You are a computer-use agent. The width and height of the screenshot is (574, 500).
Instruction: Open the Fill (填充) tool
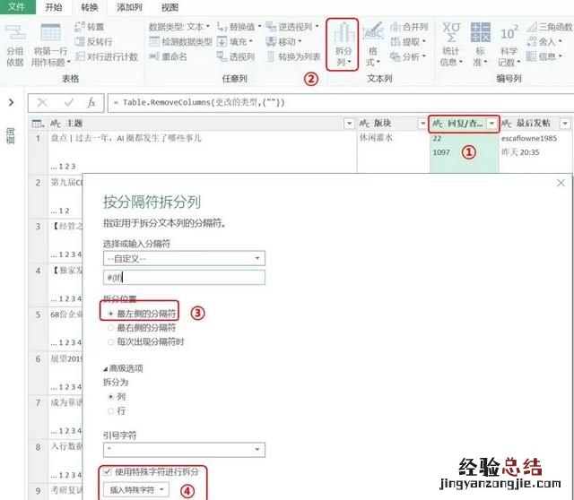235,42
